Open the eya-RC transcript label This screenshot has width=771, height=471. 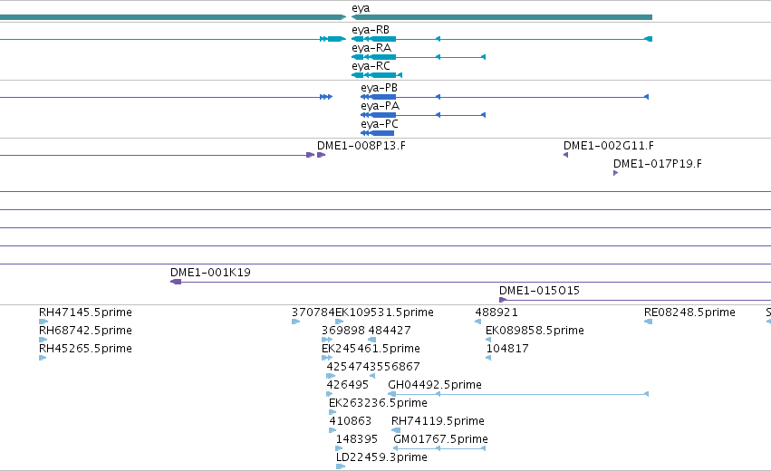coord(371,66)
